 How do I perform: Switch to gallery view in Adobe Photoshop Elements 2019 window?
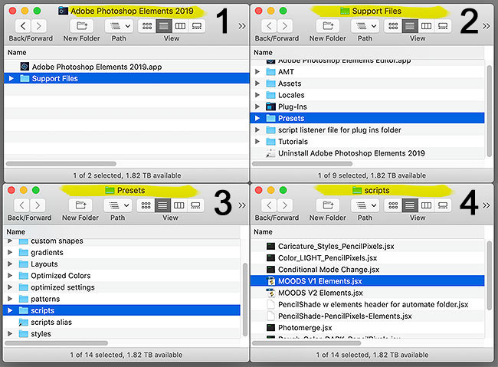click(x=197, y=26)
